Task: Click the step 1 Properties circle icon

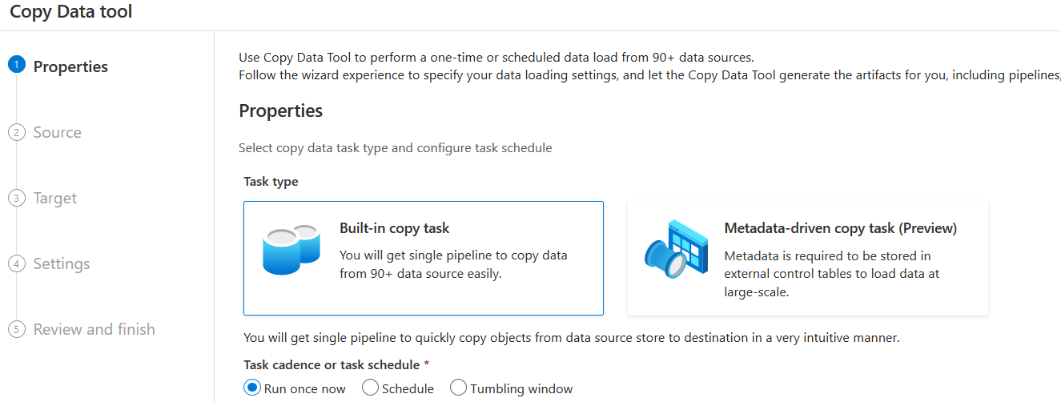Action: coord(17,66)
